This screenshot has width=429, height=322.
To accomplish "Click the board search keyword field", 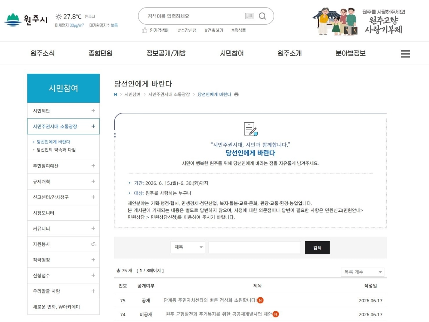I will [x=255, y=247].
